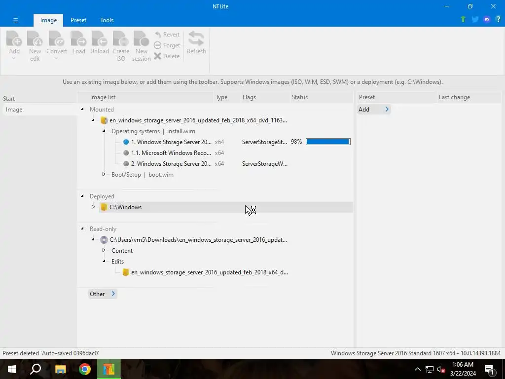Collapse the mounted en_windows_storage_server node
Viewport: 505px width, 379px height.
pyautogui.click(x=93, y=120)
